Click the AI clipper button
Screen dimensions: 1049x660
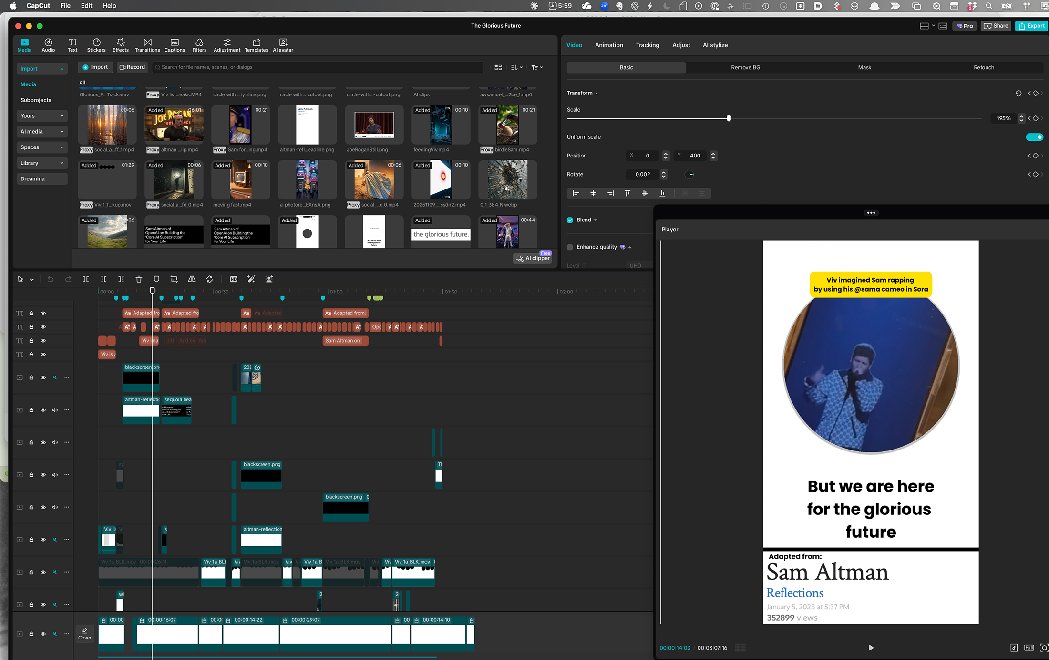tap(533, 258)
